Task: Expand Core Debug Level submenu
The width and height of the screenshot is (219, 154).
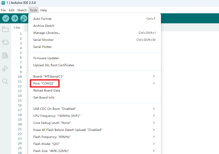Action: (95, 123)
